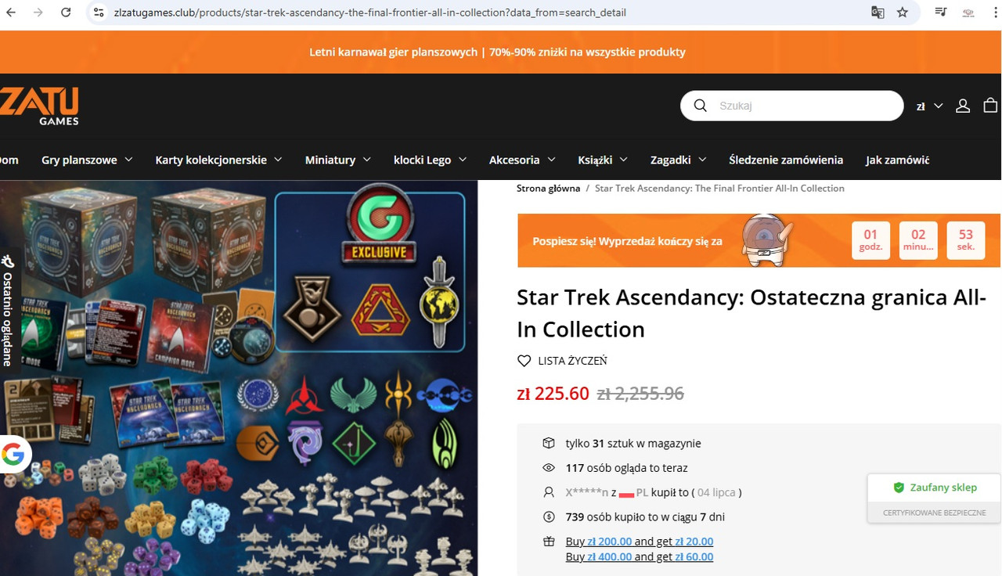Open the Śledzenie zamówienia menu item
Screen dimensions: 1002x576
[x=786, y=160]
